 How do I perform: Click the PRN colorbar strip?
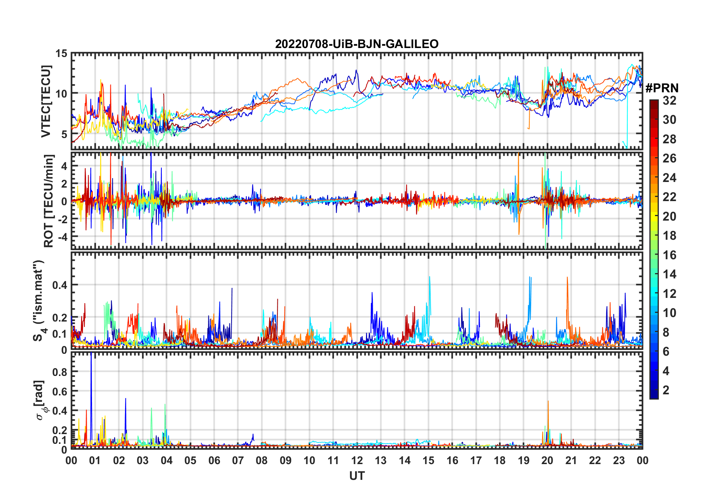[x=654, y=249]
